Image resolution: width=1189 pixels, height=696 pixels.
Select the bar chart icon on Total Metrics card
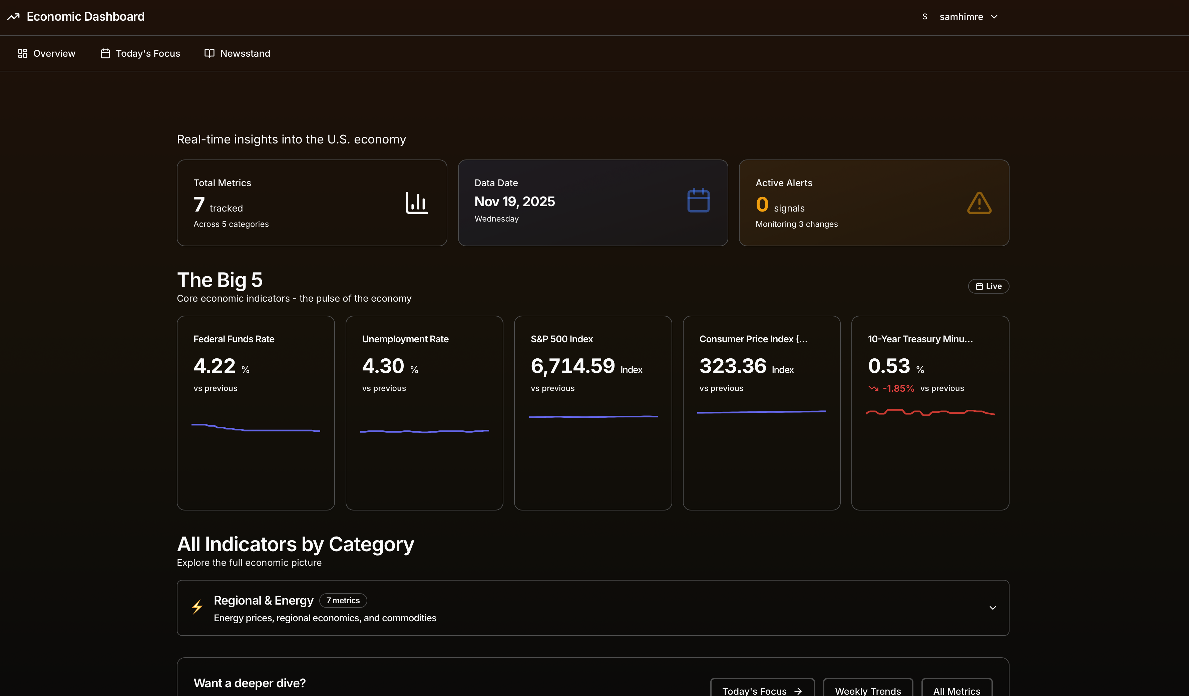417,203
